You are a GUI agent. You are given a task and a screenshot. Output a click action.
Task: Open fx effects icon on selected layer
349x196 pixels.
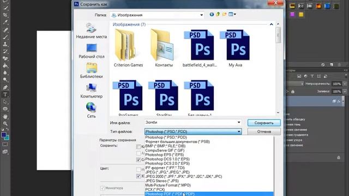(x=339, y=101)
